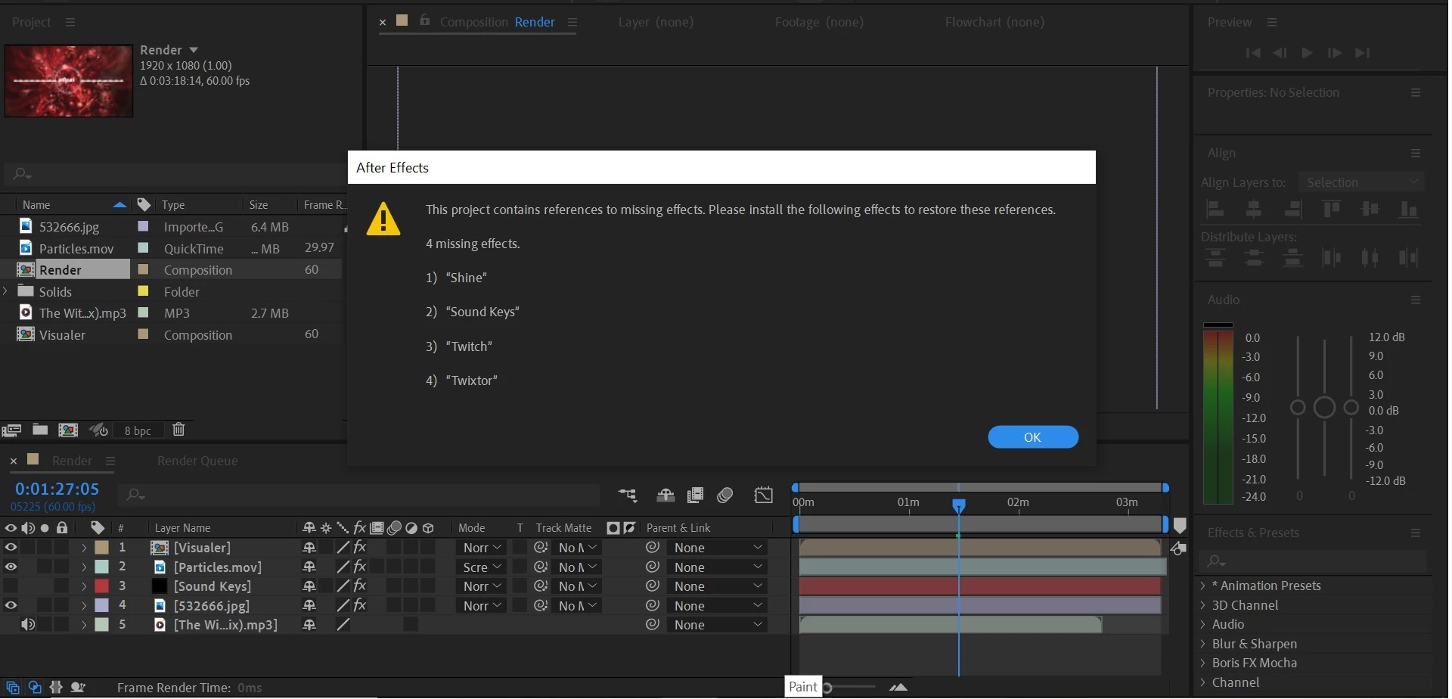
Task: Open the Project panel menu
Action: tap(70, 23)
